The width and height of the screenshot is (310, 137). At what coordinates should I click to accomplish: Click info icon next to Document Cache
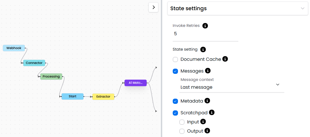(225, 59)
